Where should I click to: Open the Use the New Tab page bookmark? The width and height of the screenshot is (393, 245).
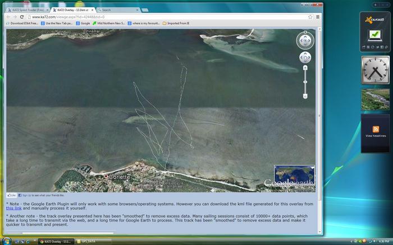[57, 23]
